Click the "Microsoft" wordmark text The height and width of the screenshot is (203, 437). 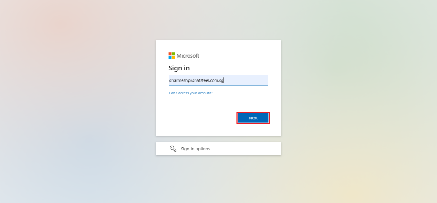click(x=188, y=56)
